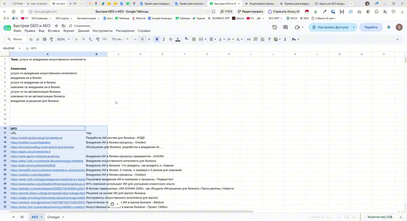
Task: Toggle italic formatting
Action: 164,39
